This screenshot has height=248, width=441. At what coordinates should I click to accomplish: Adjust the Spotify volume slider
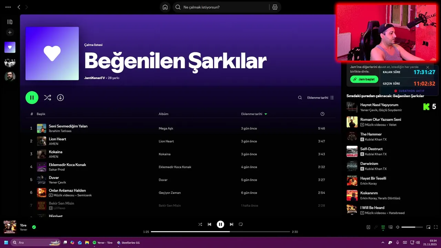(x=412, y=227)
